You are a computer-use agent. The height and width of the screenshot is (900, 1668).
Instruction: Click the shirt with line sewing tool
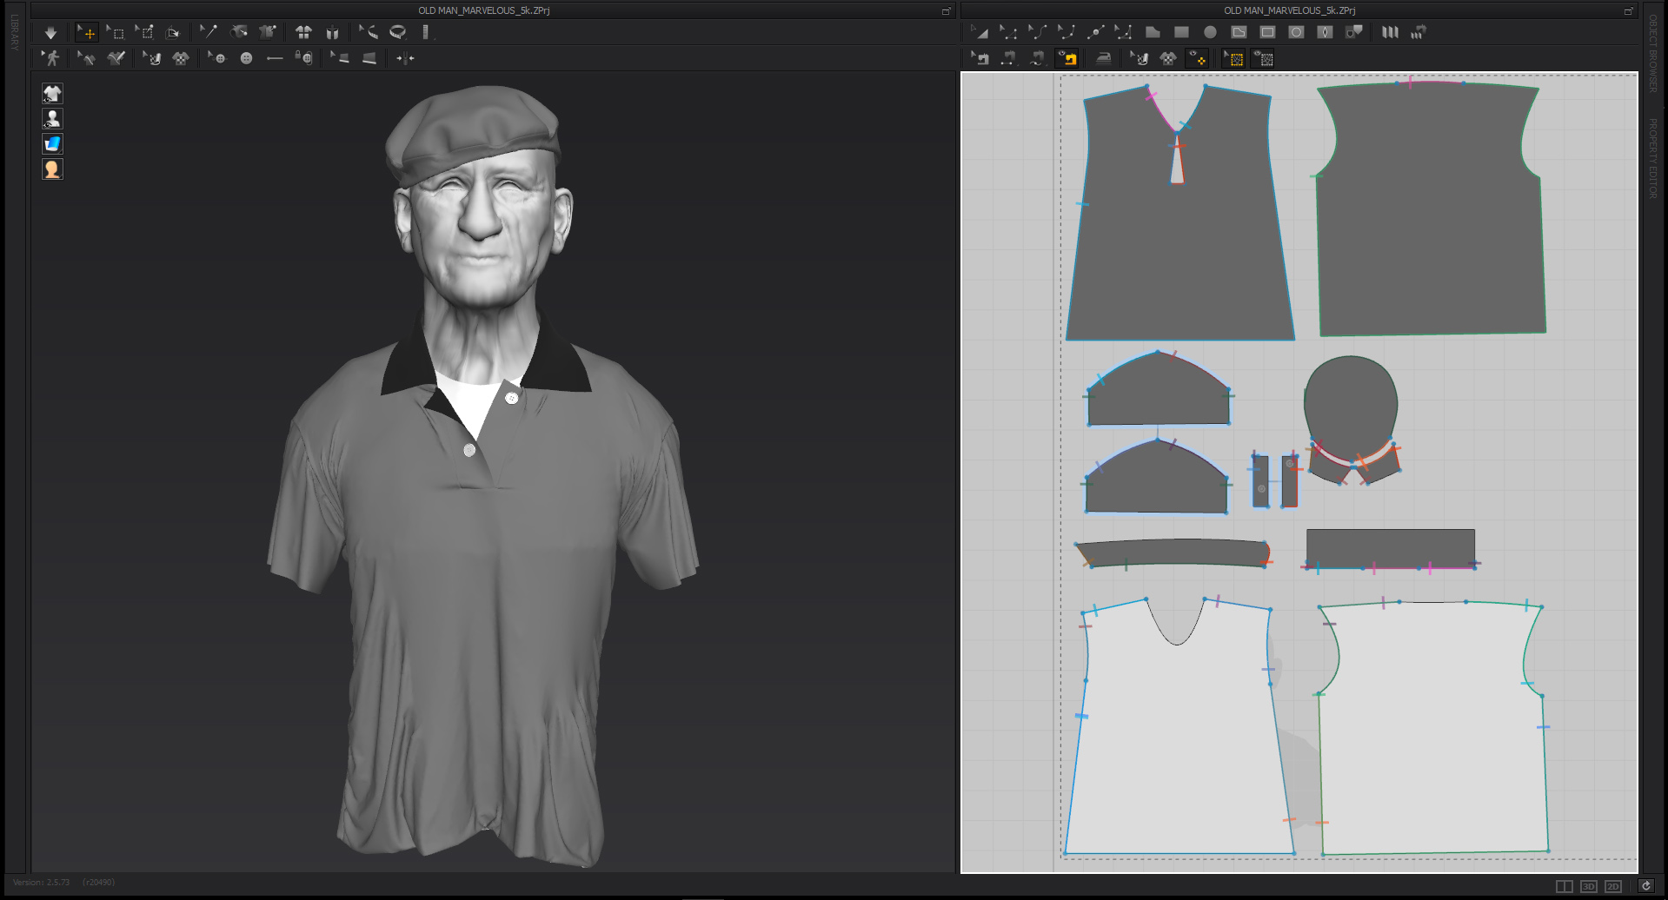tap(116, 58)
